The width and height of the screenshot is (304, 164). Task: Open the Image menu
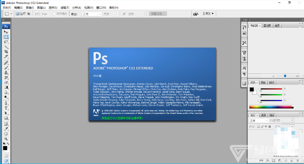point(30,8)
